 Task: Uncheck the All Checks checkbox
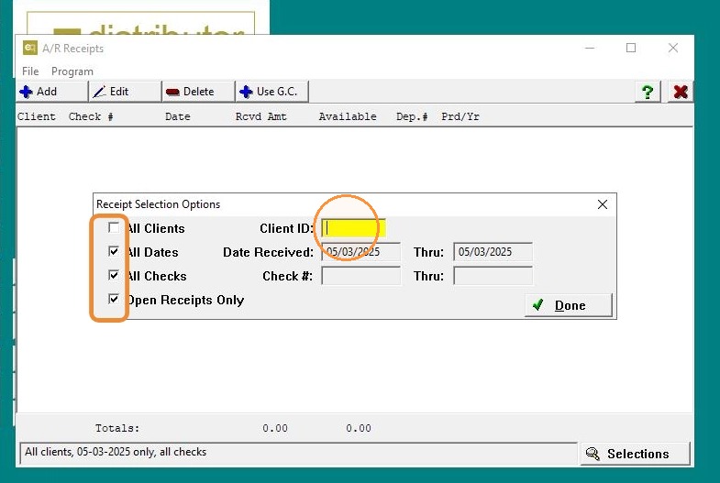click(x=114, y=275)
